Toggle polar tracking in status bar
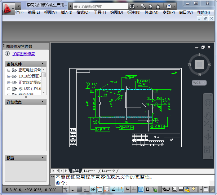The height and width of the screenshot is (195, 217). (93, 189)
